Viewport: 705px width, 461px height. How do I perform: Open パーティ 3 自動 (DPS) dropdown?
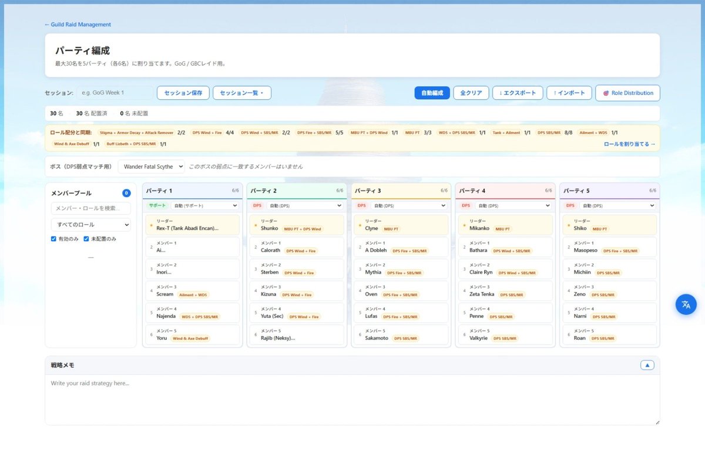(409, 206)
